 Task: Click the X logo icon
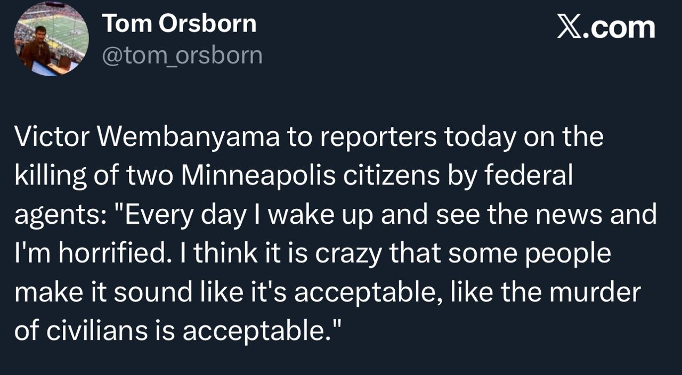click(x=569, y=27)
